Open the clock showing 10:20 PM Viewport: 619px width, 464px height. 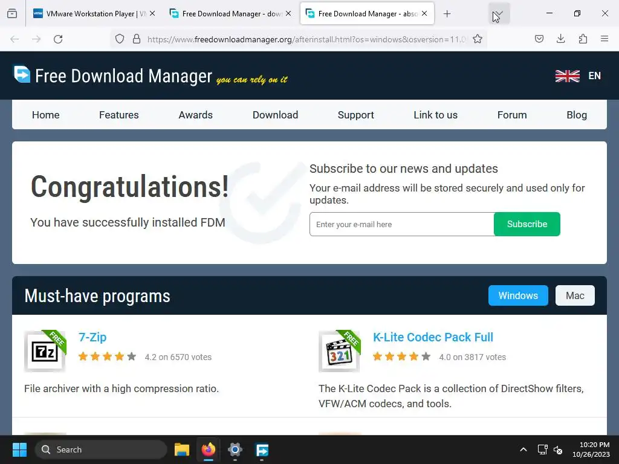pyautogui.click(x=591, y=449)
